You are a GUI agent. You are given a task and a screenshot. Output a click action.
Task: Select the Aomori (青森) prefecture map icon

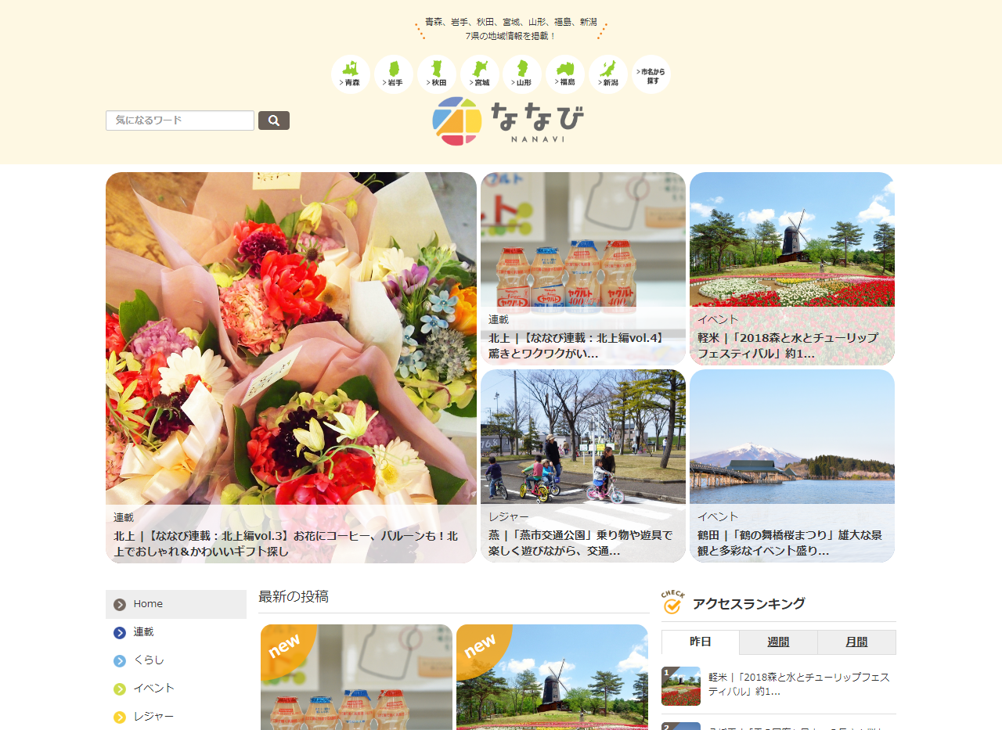point(350,74)
